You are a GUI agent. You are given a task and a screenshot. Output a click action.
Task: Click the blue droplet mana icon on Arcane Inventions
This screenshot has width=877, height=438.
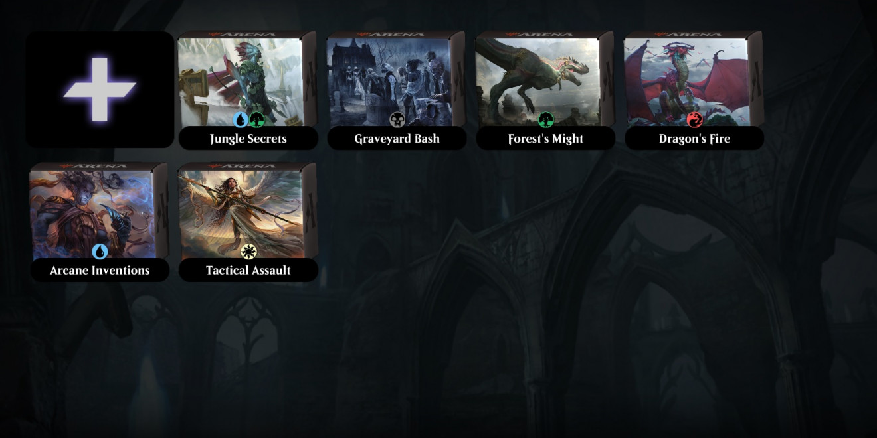100,252
